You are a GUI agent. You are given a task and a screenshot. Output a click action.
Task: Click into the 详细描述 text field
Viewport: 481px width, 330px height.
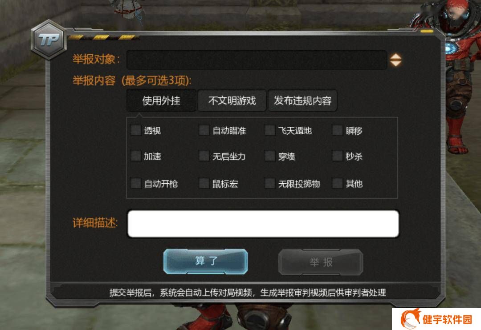pyautogui.click(x=263, y=224)
